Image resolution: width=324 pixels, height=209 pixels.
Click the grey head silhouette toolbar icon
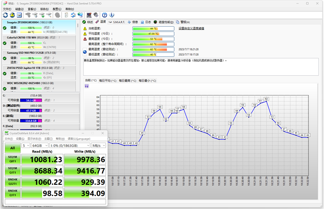coord(58,15)
